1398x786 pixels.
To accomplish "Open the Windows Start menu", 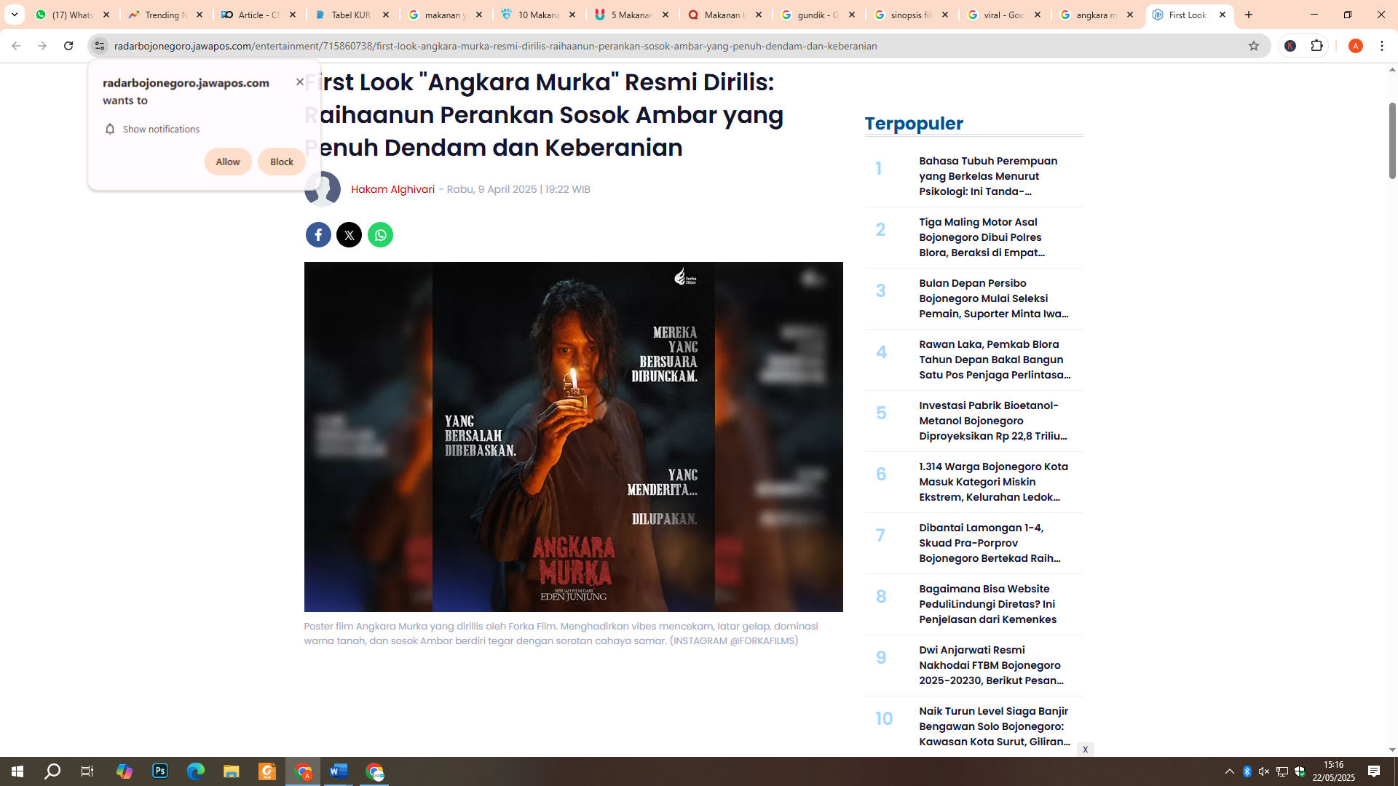I will 17,771.
